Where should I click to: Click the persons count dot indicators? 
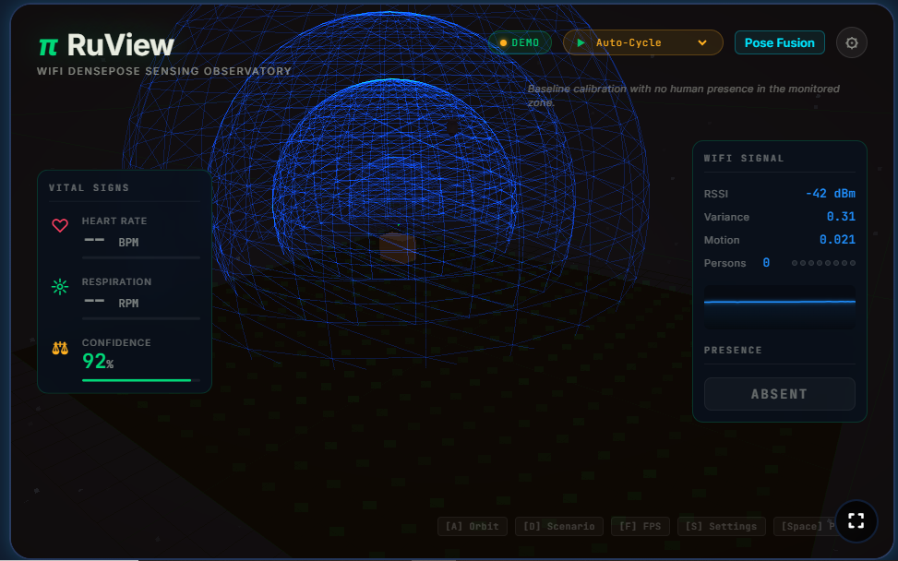pos(823,263)
